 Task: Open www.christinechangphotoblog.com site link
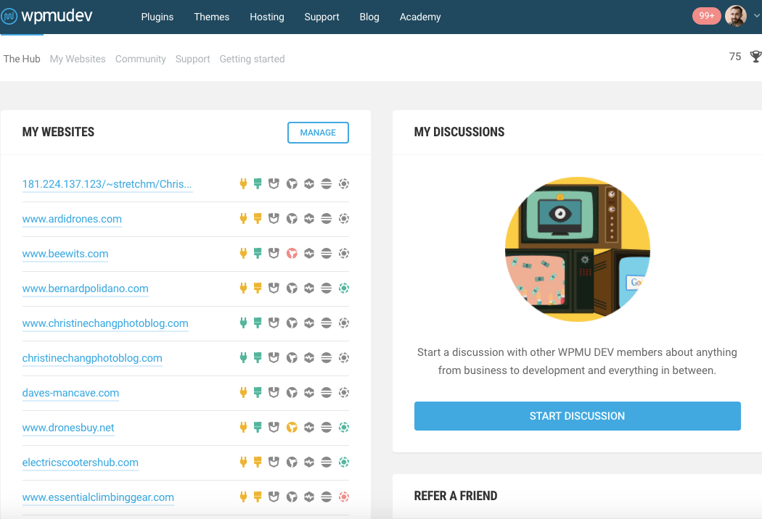pos(105,323)
